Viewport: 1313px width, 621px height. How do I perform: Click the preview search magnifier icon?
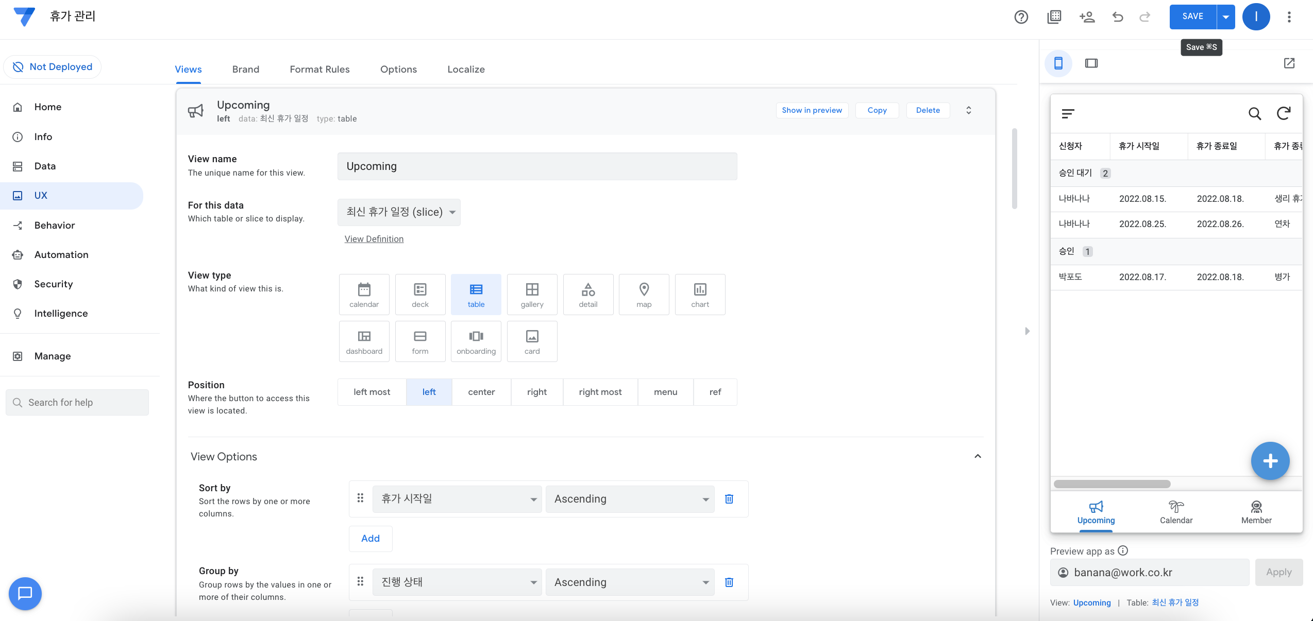1254,114
